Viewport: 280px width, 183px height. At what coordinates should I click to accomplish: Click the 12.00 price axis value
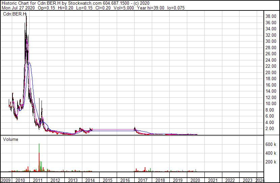click(271, 97)
